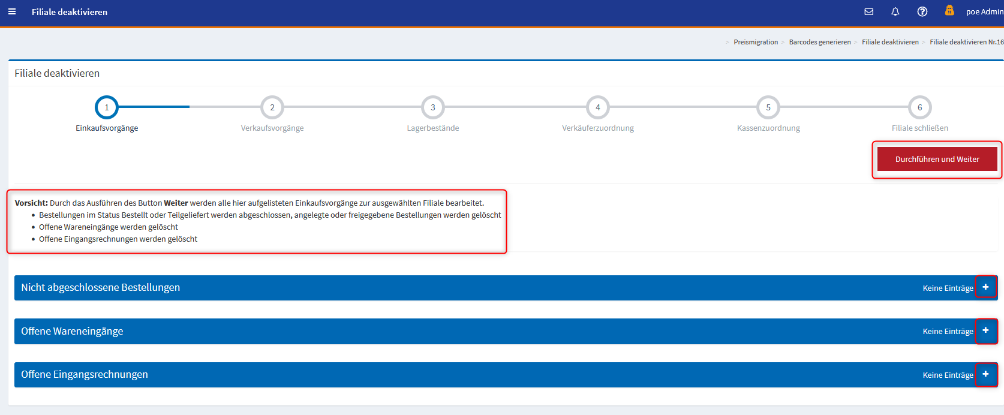Expand the Offene Wareneingänge panel
This screenshot has height=415, width=1004.
pyautogui.click(x=985, y=330)
